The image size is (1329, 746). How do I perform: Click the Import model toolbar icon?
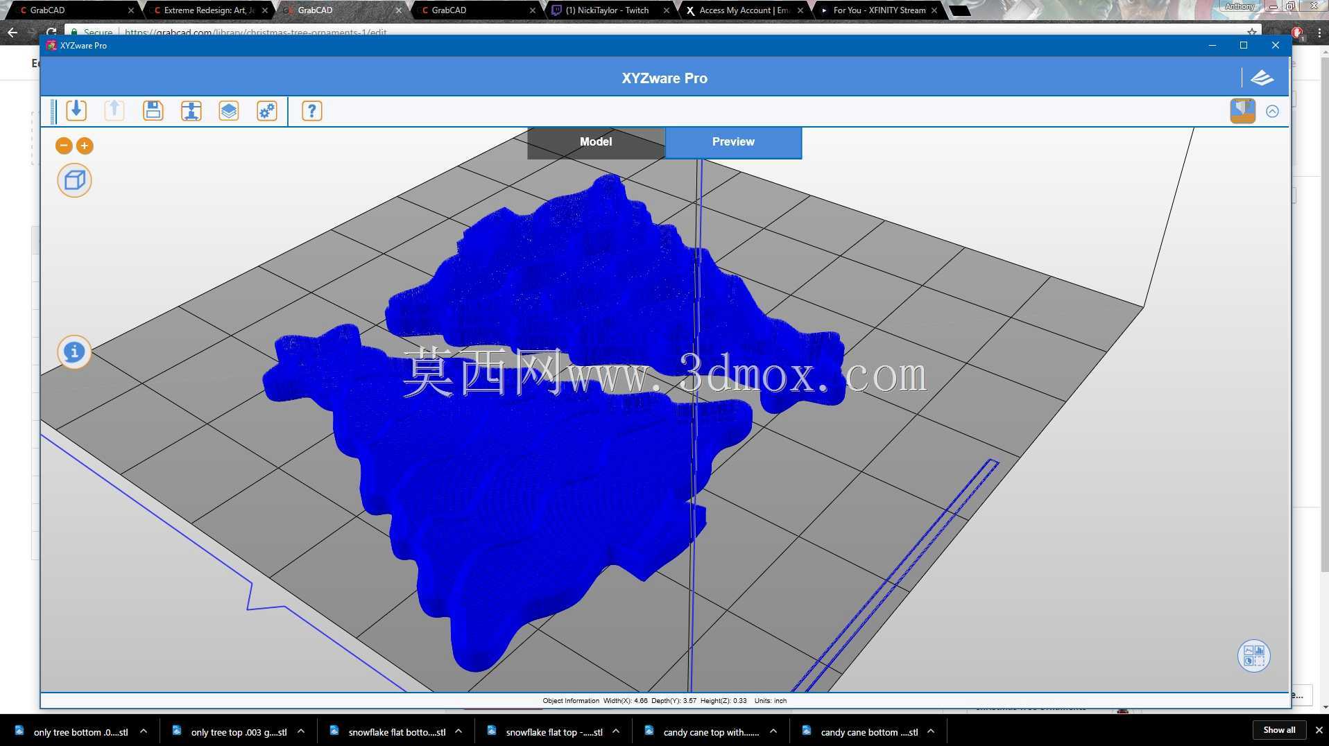(x=76, y=111)
